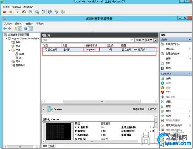
Task: Click the 强行关机 action
Action: [x=170, y=97]
